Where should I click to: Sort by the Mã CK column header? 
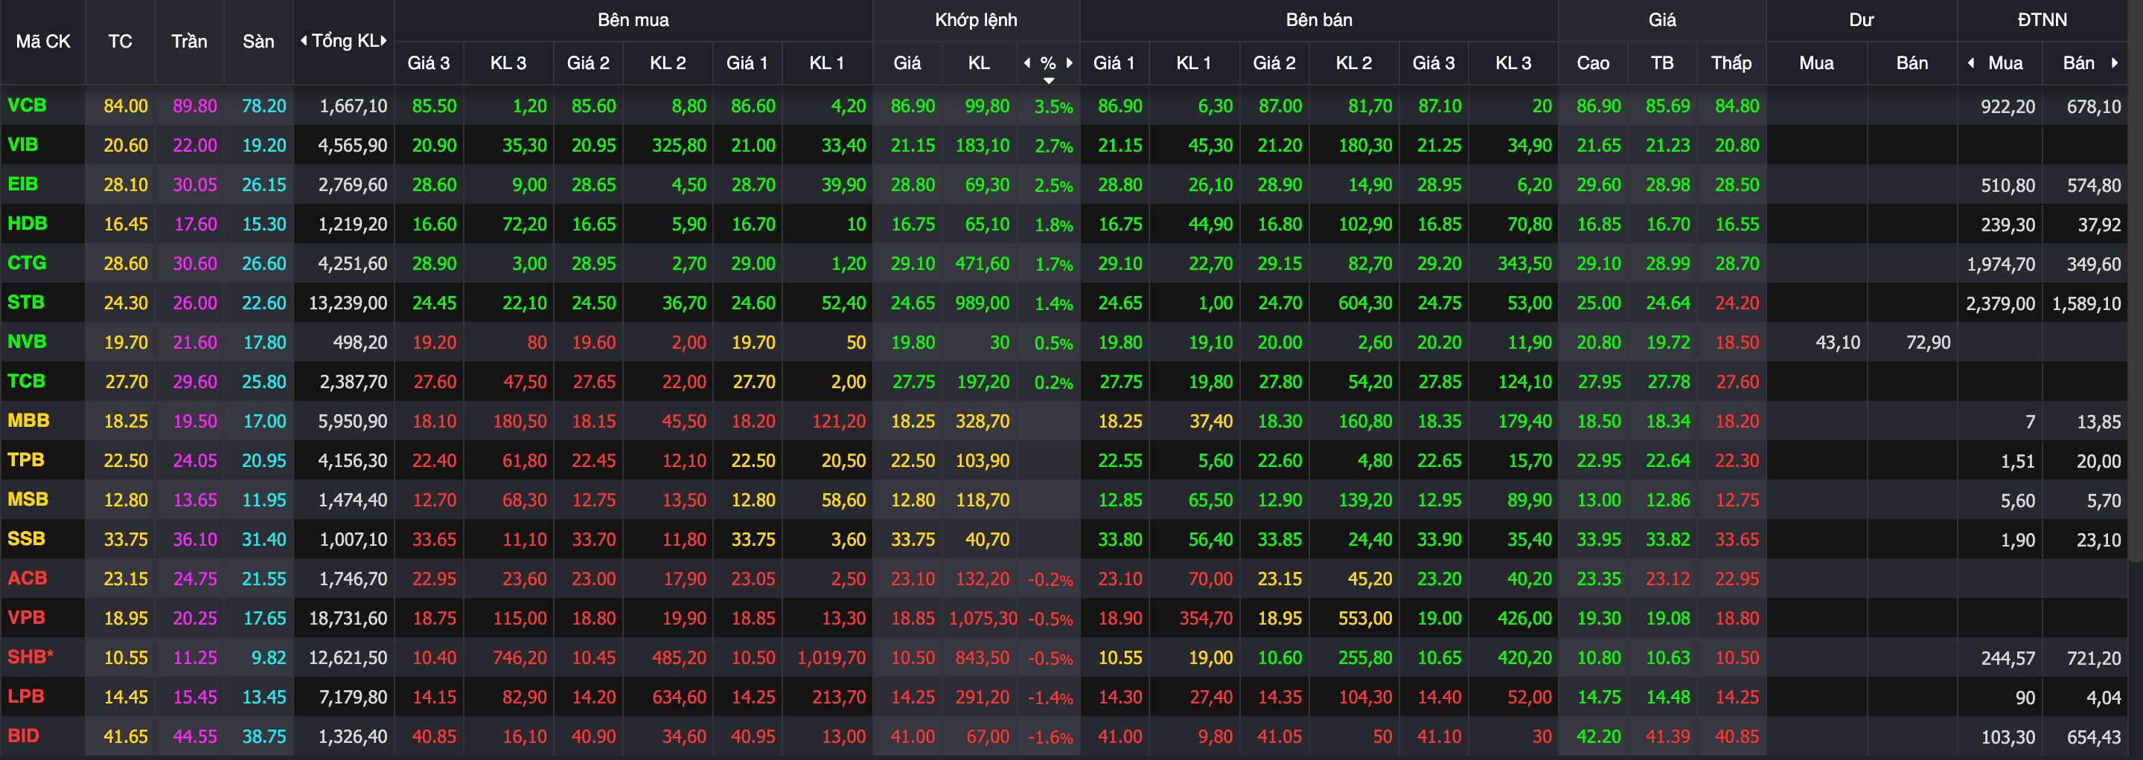43,42
